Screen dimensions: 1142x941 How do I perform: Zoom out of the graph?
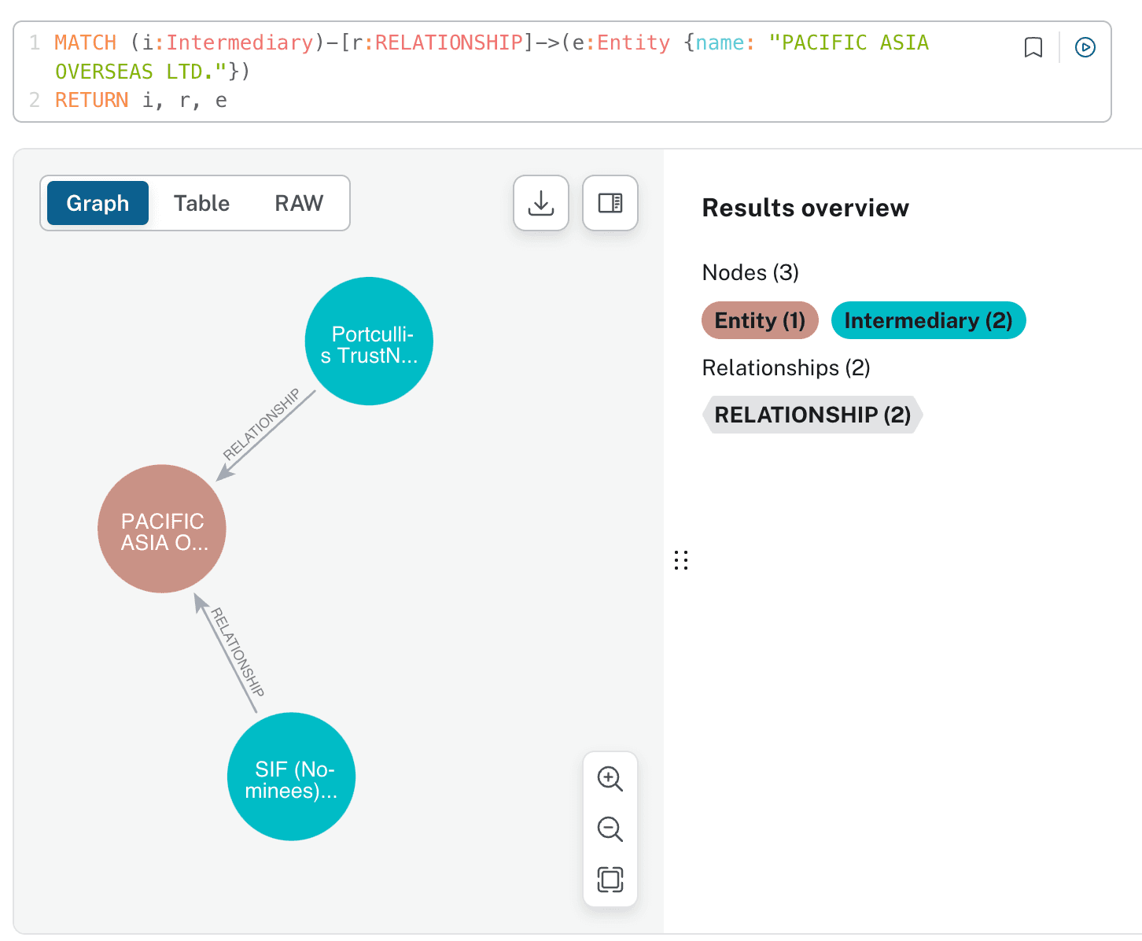(610, 829)
